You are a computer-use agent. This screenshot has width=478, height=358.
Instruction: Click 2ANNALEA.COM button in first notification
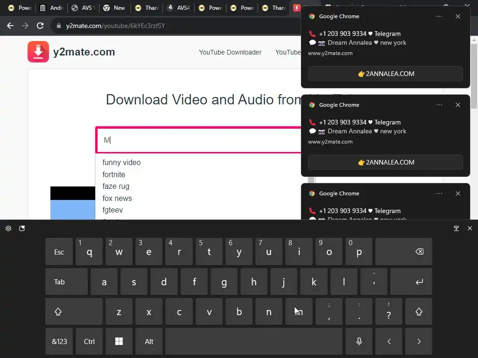385,74
